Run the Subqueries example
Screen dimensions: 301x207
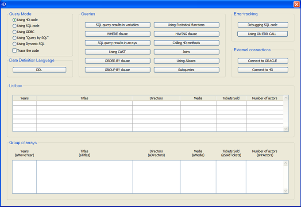186,70
